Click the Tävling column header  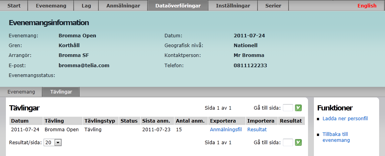coord(63,121)
